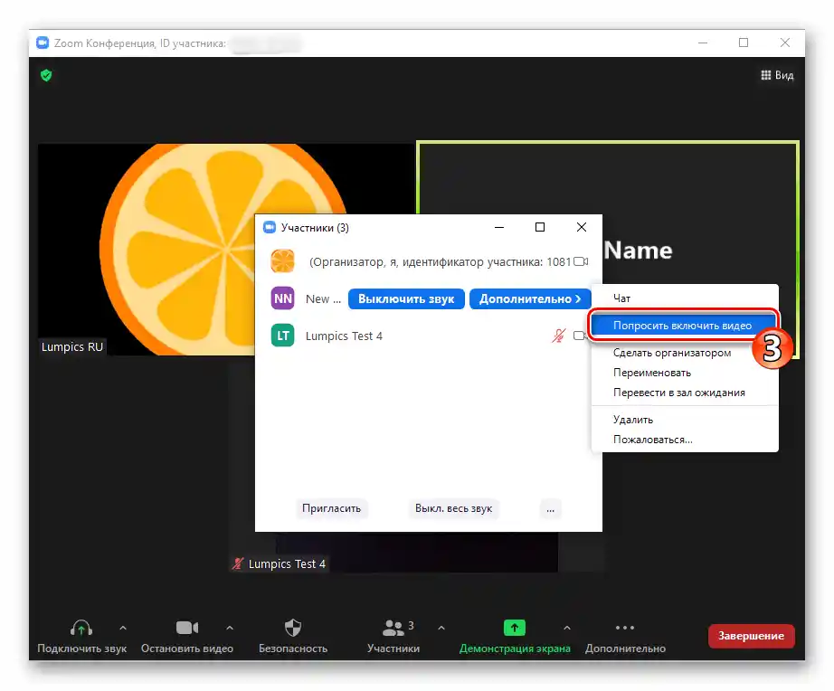Click the red Завершение button
Screen dimensions: 834x691
coord(751,636)
